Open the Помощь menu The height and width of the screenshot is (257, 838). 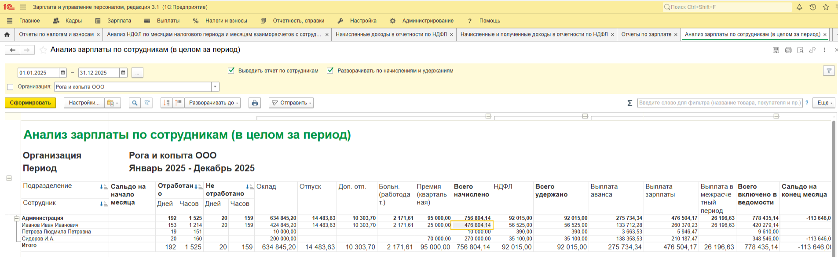[x=483, y=21]
